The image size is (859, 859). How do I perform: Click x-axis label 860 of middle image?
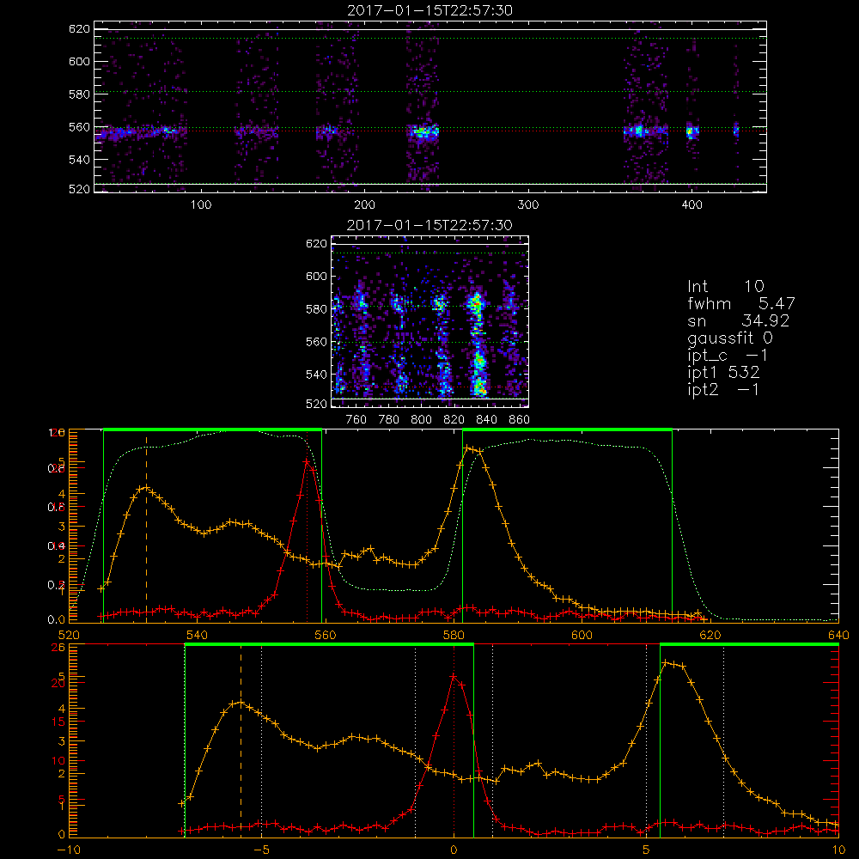pyautogui.click(x=519, y=420)
